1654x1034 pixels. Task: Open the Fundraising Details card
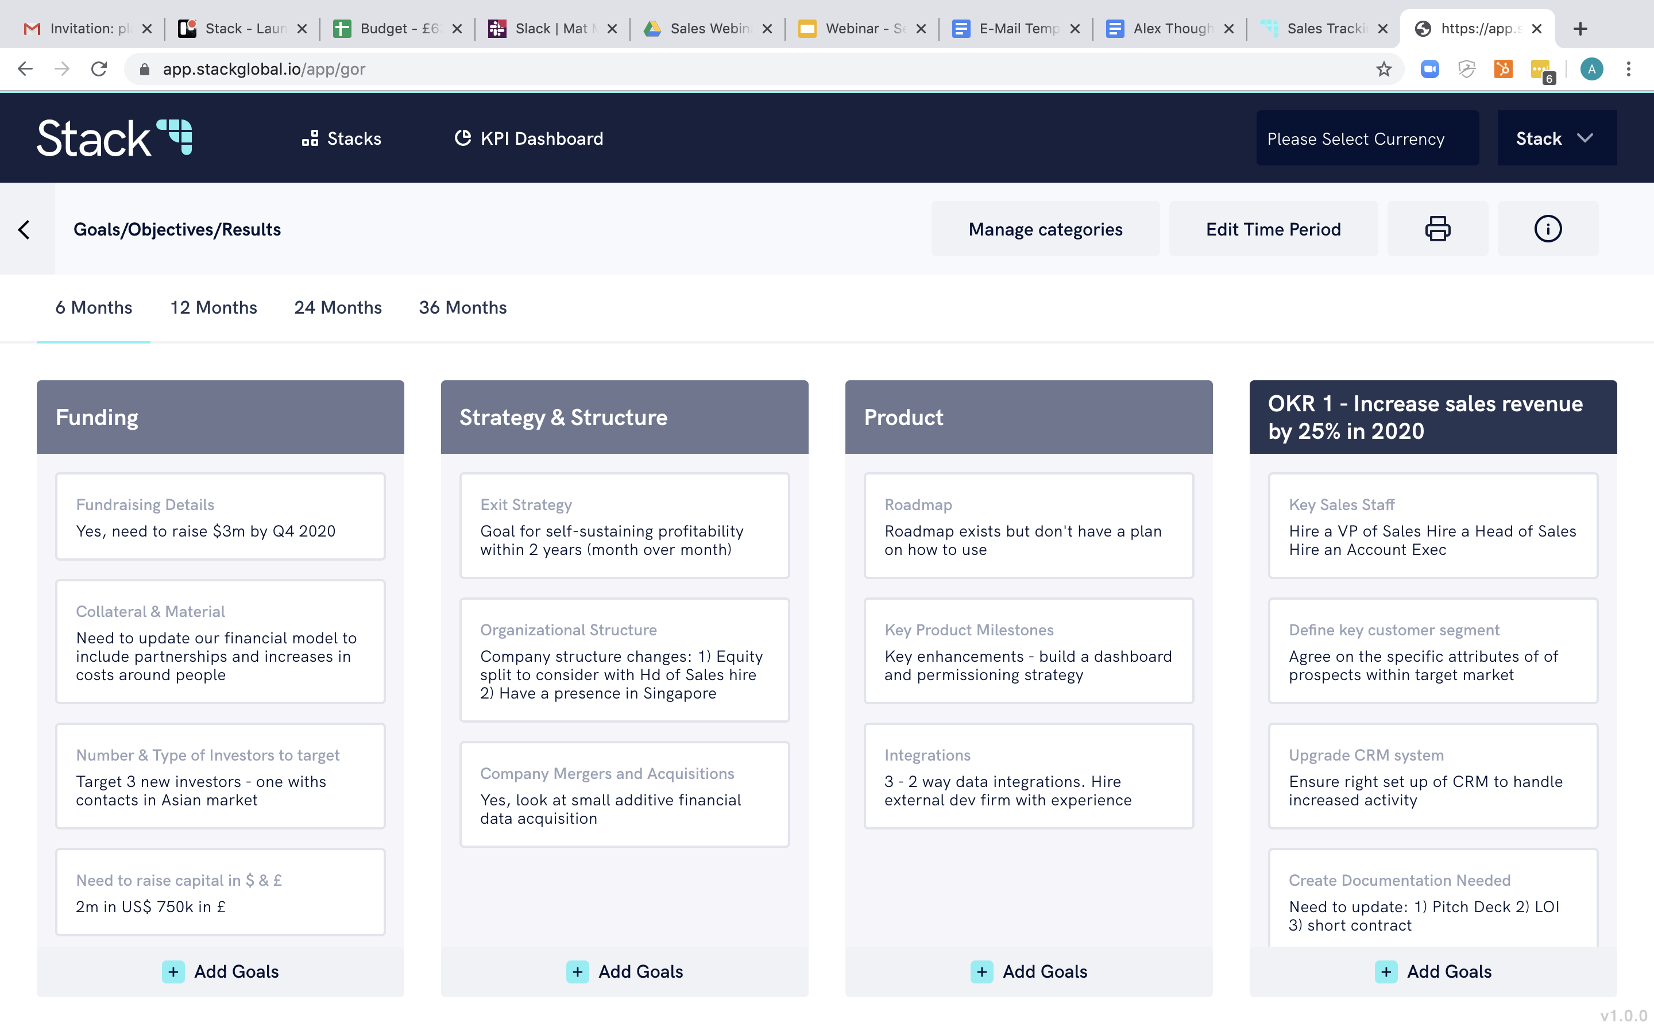coord(220,517)
